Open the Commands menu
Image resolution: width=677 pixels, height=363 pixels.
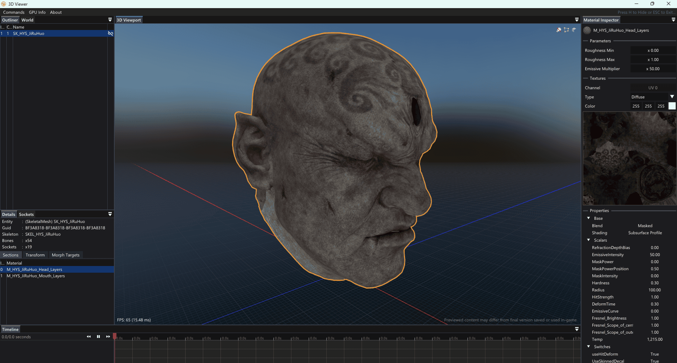click(x=14, y=12)
